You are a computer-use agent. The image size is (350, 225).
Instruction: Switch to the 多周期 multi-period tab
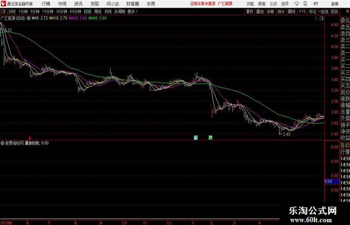click(x=120, y=11)
